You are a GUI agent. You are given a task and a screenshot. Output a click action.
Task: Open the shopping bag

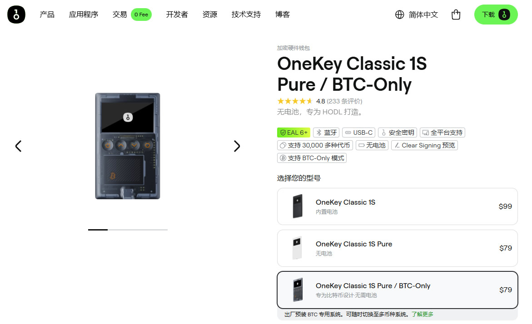(456, 15)
